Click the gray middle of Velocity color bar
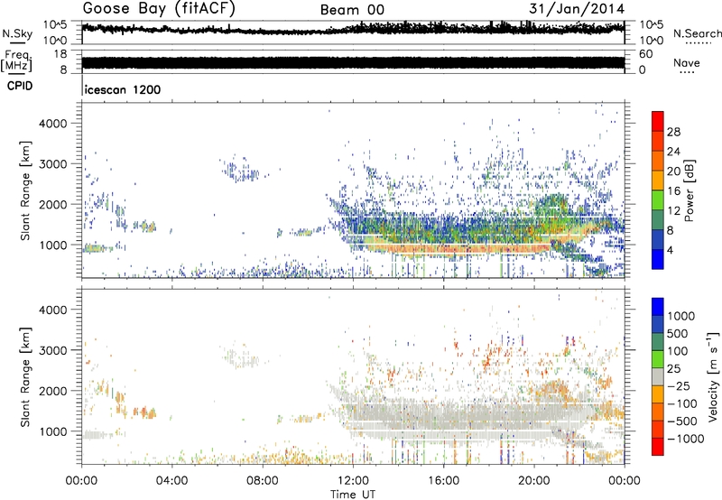This screenshot has width=722, height=500. point(658,376)
